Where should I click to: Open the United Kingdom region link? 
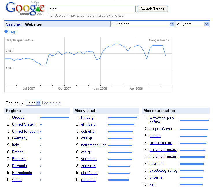click(x=25, y=131)
